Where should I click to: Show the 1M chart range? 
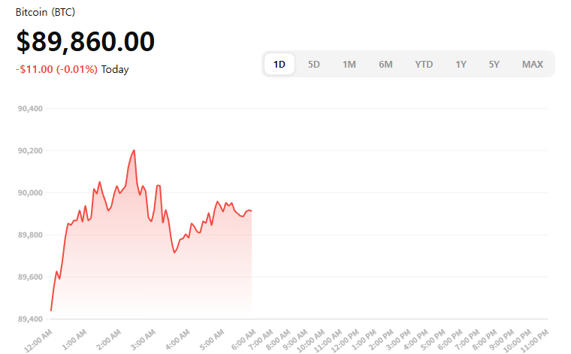coord(349,64)
